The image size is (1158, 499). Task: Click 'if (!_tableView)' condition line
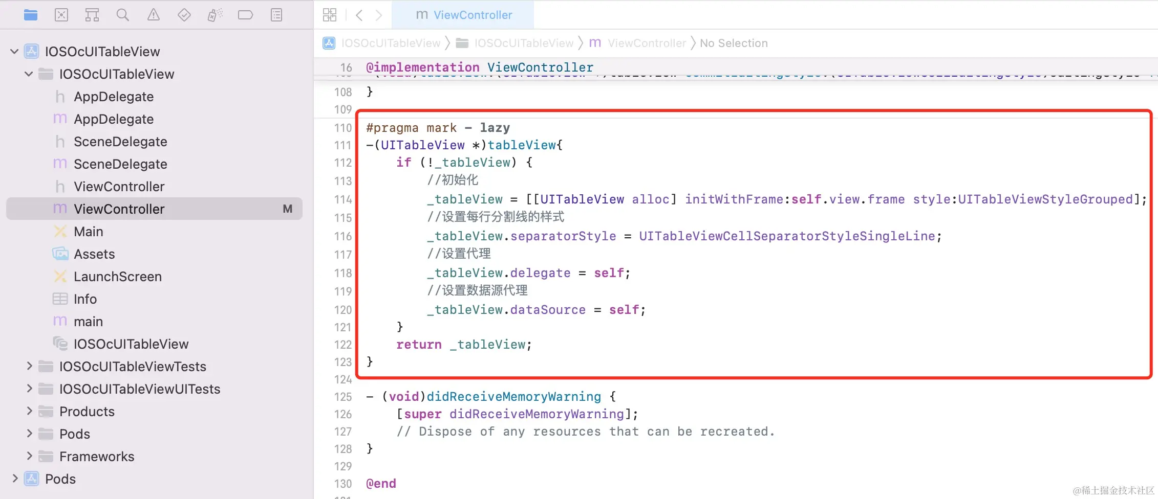pyautogui.click(x=464, y=163)
